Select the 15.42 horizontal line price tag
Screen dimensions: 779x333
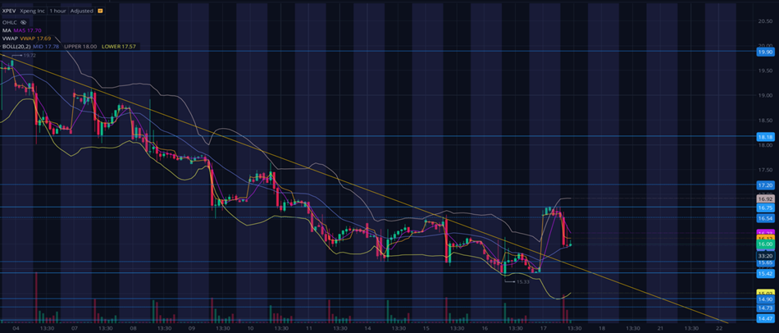click(764, 273)
